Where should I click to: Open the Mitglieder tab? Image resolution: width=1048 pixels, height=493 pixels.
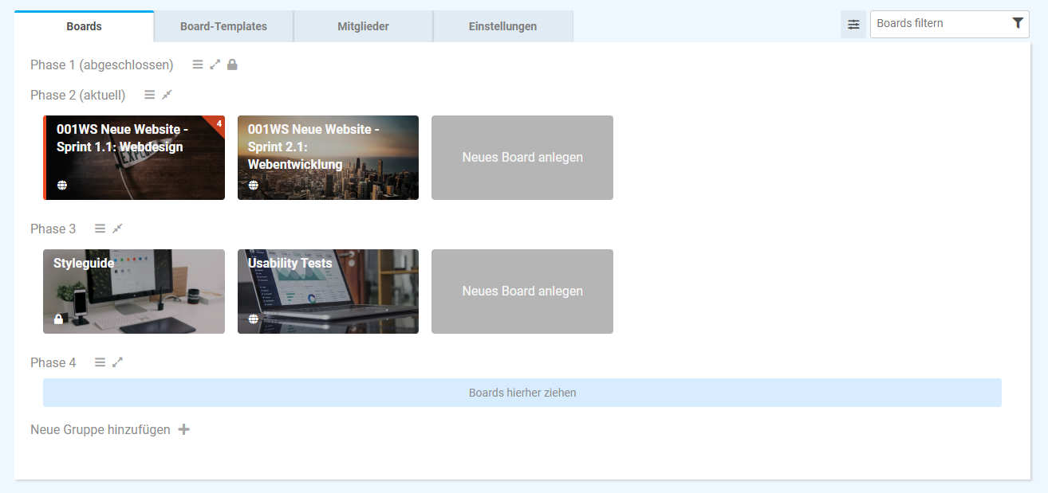pos(363,26)
